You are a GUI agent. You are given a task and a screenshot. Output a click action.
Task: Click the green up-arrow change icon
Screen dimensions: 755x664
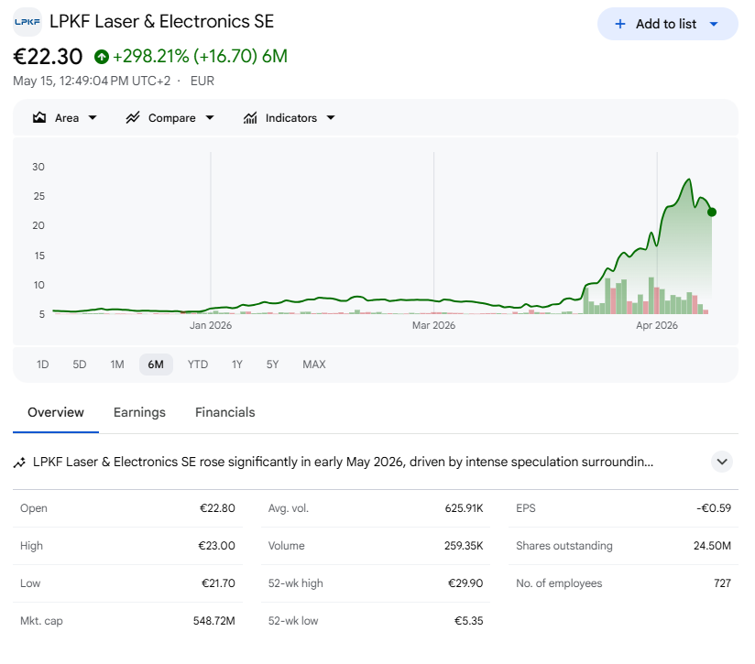[102, 57]
